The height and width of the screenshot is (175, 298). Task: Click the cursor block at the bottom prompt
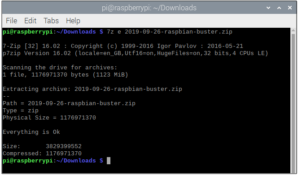click(x=109, y=161)
